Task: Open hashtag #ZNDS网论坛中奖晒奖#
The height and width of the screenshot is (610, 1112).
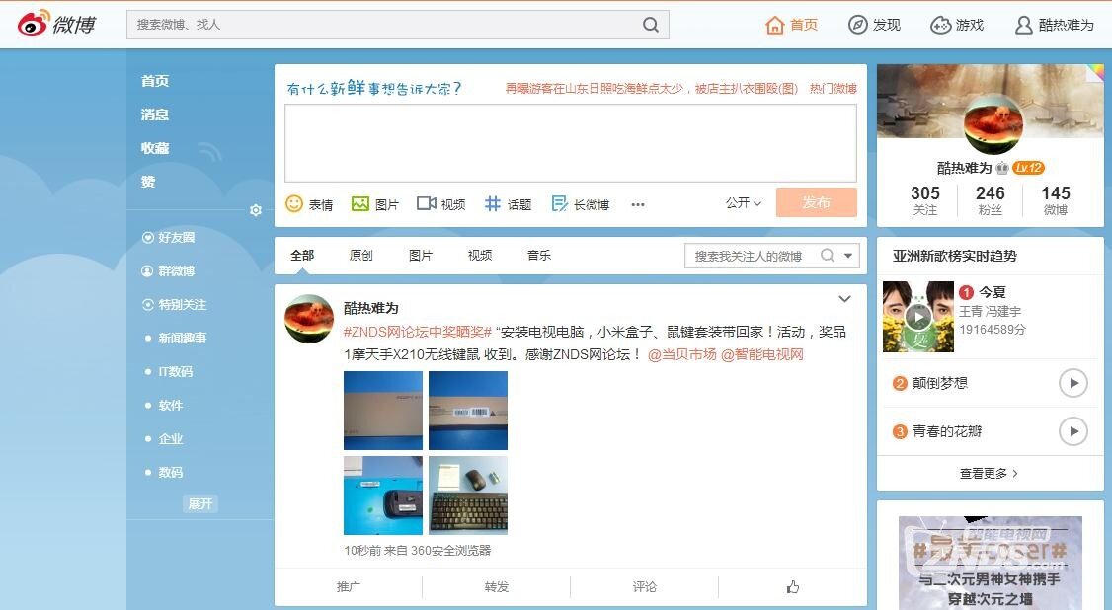Action: click(x=418, y=332)
